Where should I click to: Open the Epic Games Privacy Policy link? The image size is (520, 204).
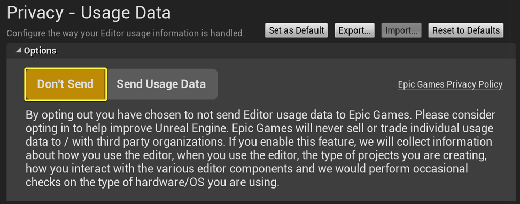(x=450, y=84)
